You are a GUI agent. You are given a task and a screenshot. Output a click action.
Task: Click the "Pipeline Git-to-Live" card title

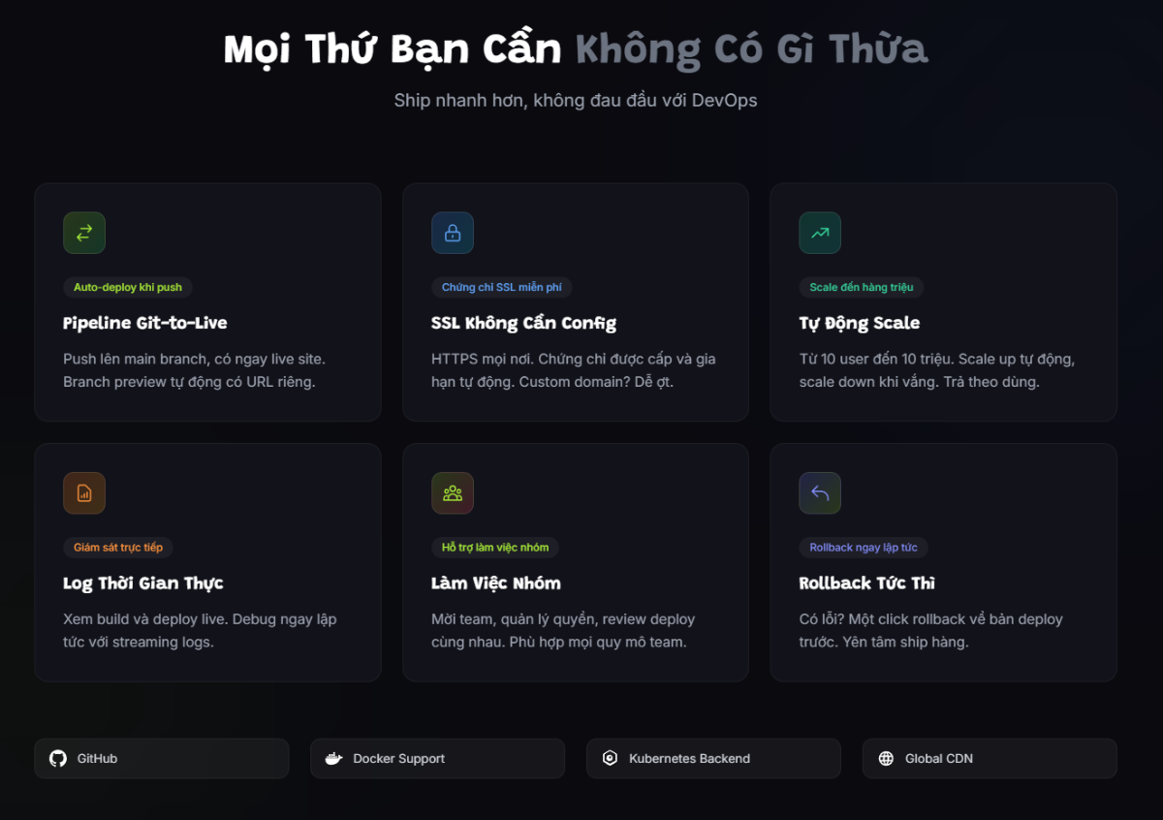point(145,323)
